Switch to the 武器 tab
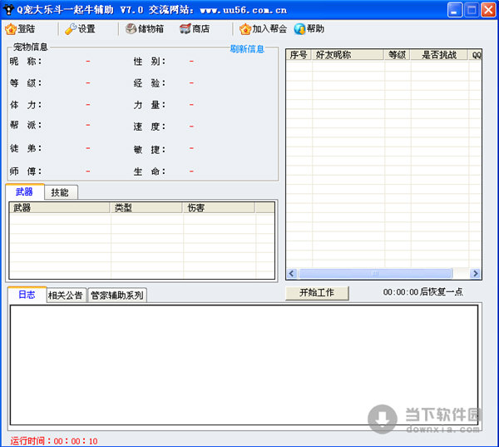The image size is (499, 447). click(24, 191)
